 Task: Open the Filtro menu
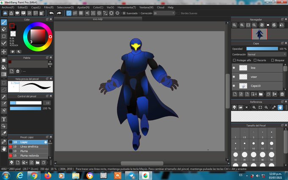[x=49, y=7]
